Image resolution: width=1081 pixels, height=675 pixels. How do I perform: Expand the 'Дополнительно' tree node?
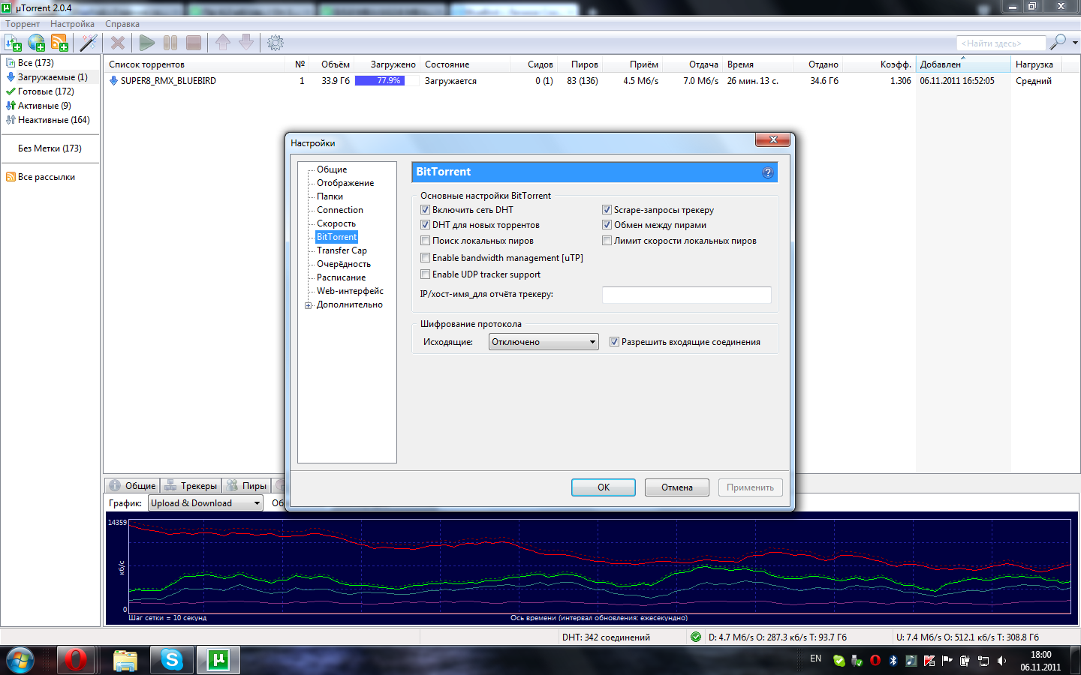[308, 305]
